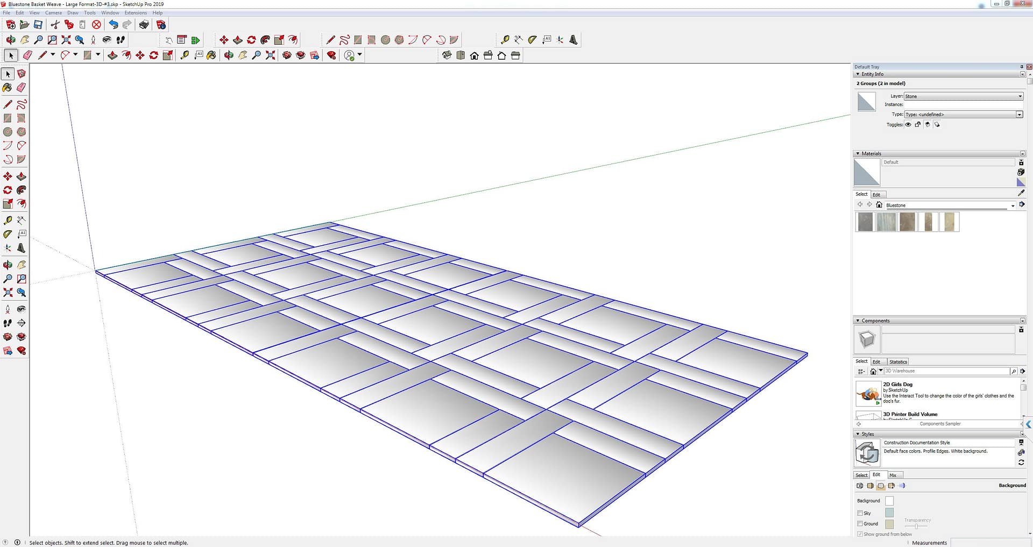Click the Sample Paint eyedropper icon
Viewport: 1033px width, 547px height.
[x=1021, y=193]
